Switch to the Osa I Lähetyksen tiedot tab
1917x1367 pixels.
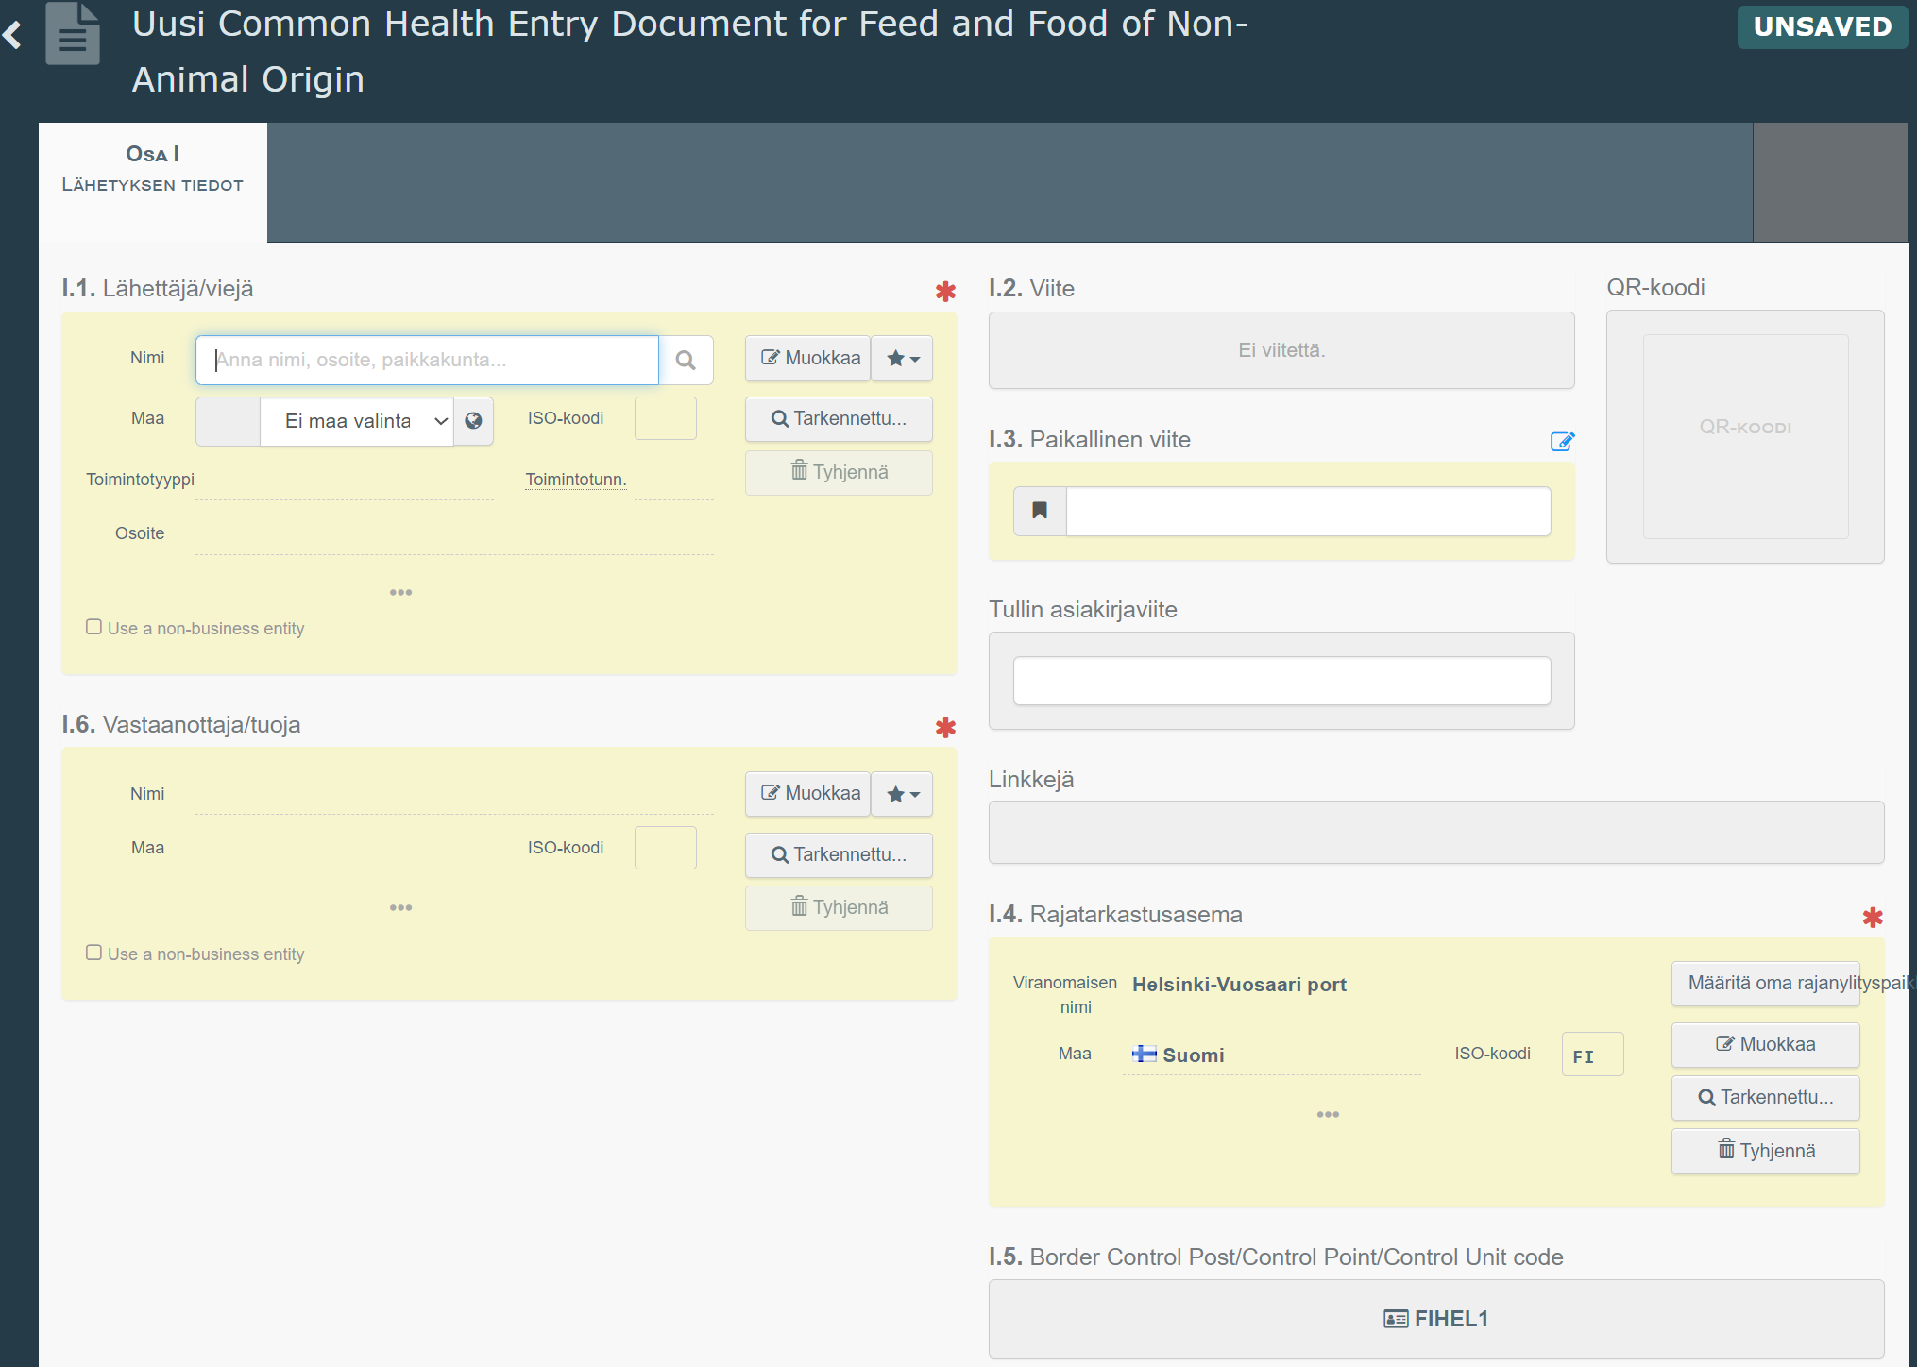pos(153,170)
